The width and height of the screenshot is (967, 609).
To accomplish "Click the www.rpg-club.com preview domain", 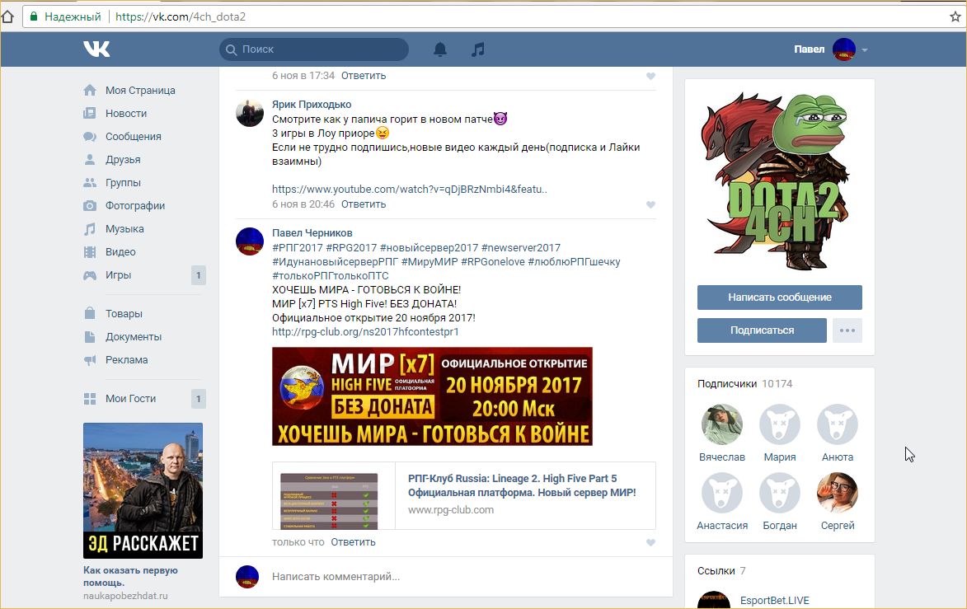I will (x=451, y=510).
